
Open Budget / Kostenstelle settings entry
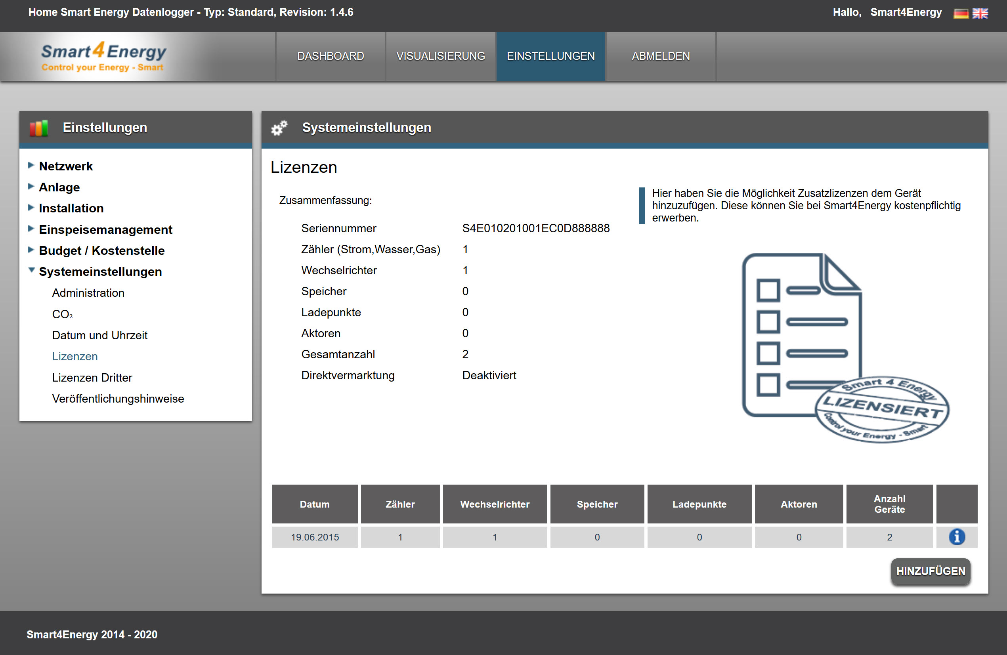pyautogui.click(x=101, y=251)
